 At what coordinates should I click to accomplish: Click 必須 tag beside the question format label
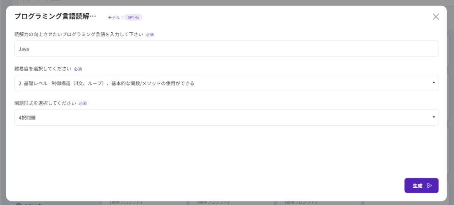coord(83,104)
